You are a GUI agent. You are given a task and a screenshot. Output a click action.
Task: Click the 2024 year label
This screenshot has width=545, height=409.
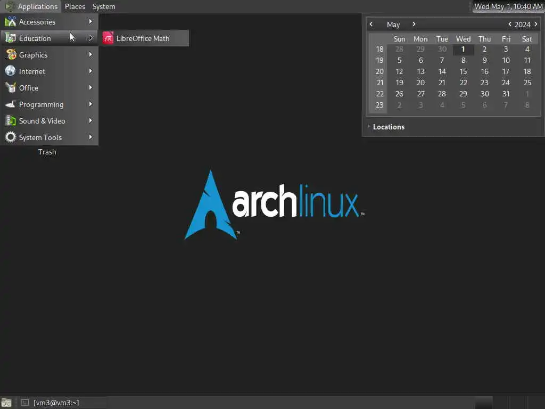523,24
